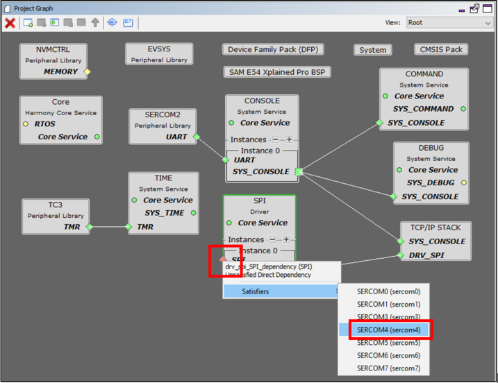Viewport: 498px width, 383px height.
Task: Select SERCOM0 (sercom0) from satisfiers list
Action: (x=383, y=291)
